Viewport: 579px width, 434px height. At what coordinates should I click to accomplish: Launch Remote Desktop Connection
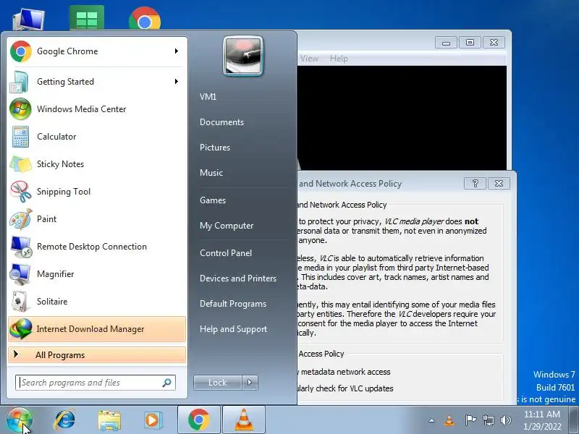point(96,247)
